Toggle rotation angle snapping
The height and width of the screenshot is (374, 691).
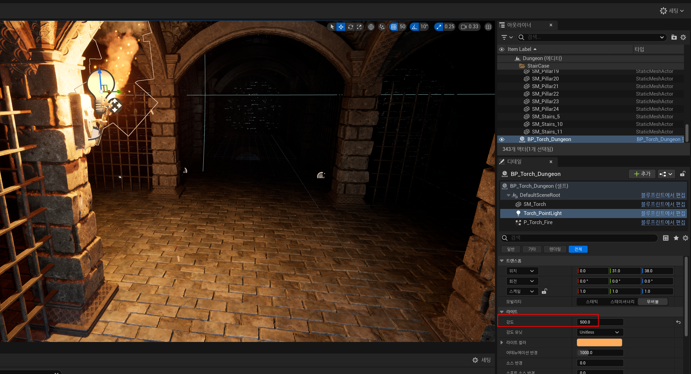(414, 27)
